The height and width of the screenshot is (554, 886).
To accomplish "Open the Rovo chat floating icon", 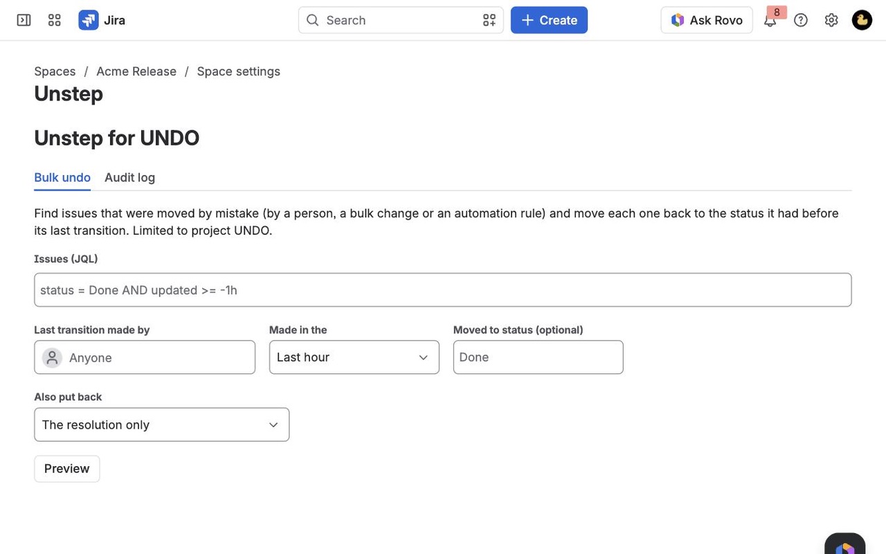I will tap(845, 545).
